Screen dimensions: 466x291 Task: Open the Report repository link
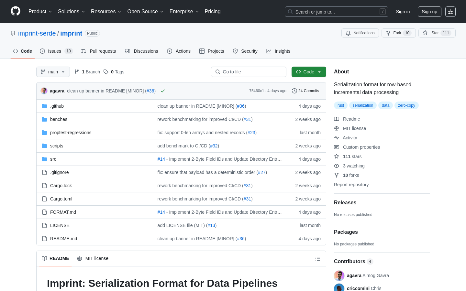click(351, 185)
